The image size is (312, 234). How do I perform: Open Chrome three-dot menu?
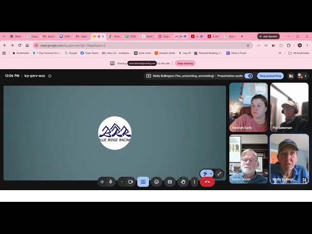coord(307,45)
